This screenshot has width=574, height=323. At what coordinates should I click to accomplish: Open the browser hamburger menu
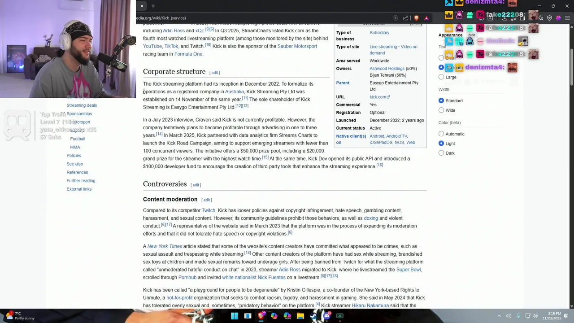[568, 18]
